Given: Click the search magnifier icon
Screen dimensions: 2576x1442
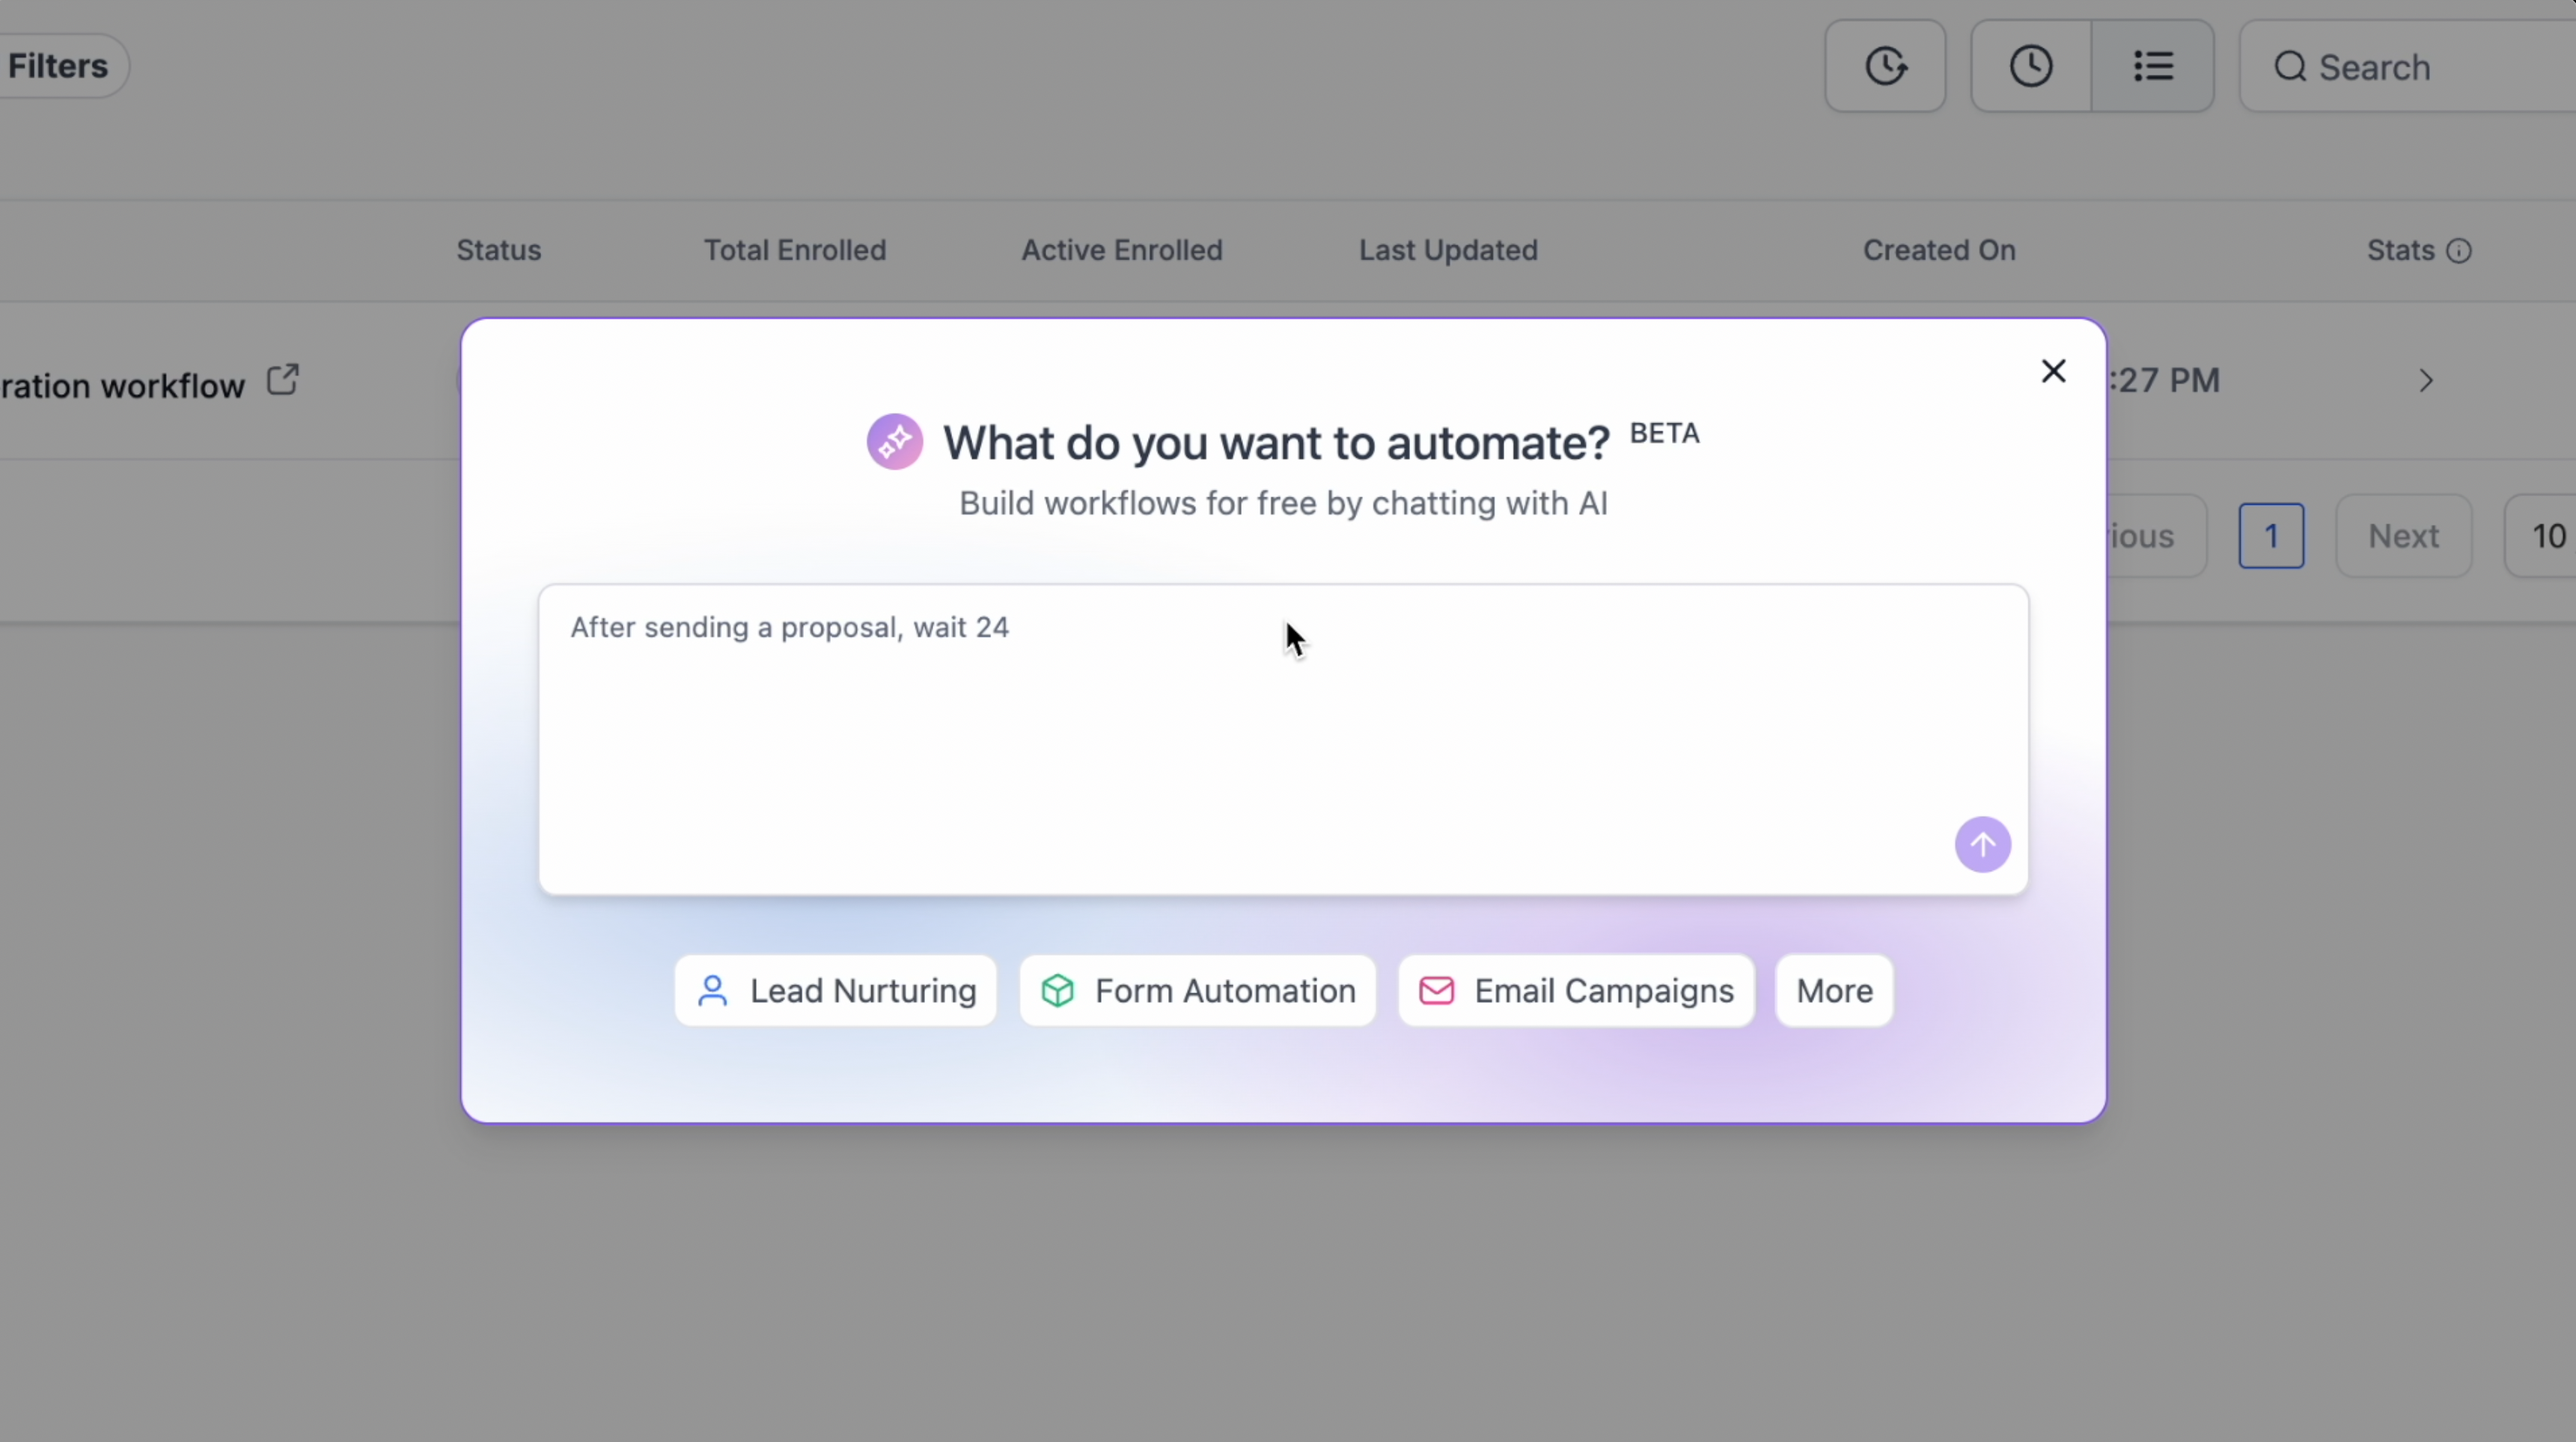Looking at the screenshot, I should click(2290, 68).
